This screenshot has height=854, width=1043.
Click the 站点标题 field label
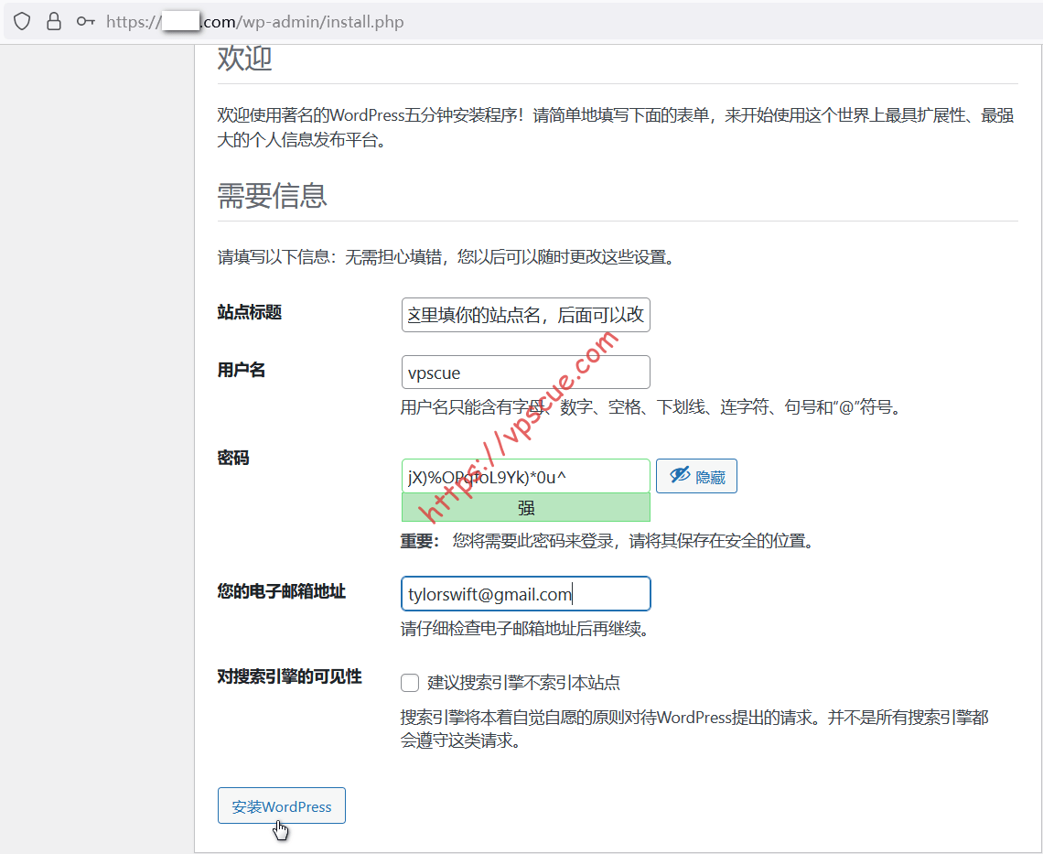(250, 312)
